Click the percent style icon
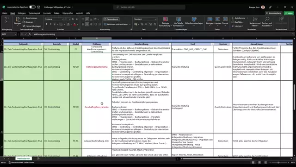The image size is (296, 167). (x=142, y=24)
